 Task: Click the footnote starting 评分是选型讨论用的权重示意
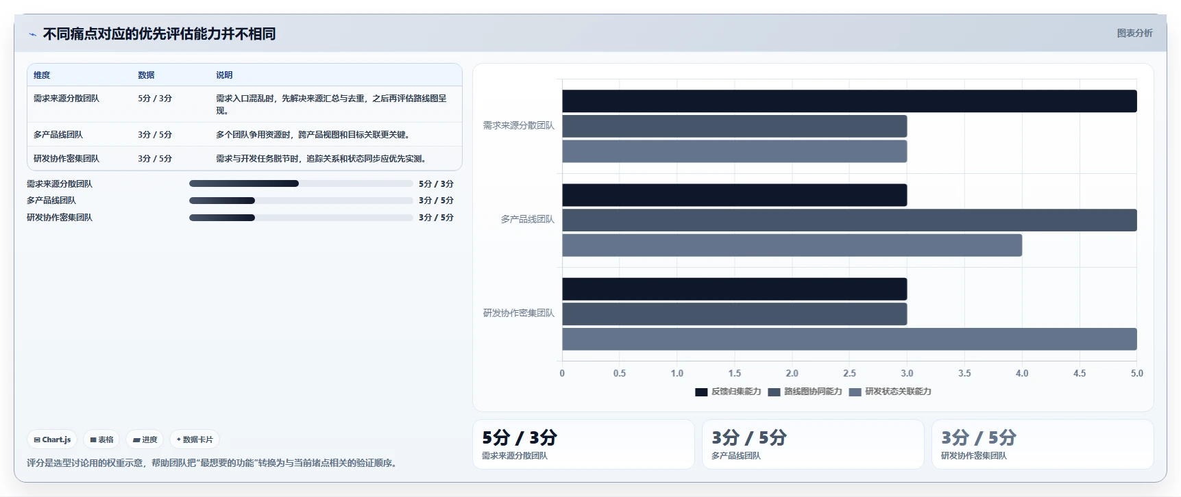tap(213, 463)
